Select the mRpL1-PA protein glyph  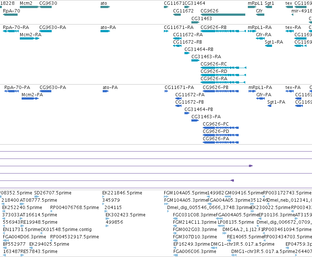[x=252, y=91]
